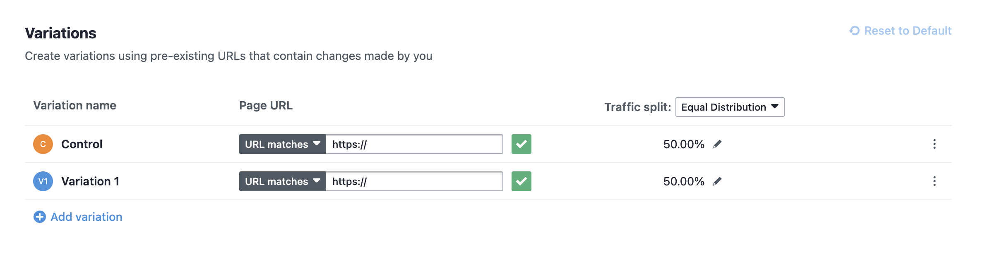Toggle the green checkmark for Variation 1 URL
Viewport: 990px width, 256px height.
(521, 181)
